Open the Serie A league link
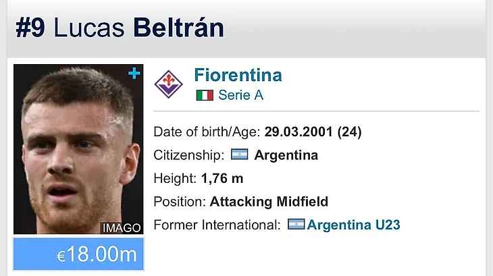The width and height of the screenshot is (493, 276). pyautogui.click(x=240, y=95)
